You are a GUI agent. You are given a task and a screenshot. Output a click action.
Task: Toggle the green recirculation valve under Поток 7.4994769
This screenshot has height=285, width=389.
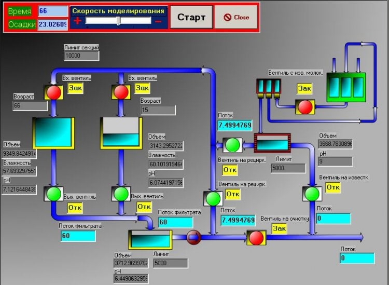point(213,198)
